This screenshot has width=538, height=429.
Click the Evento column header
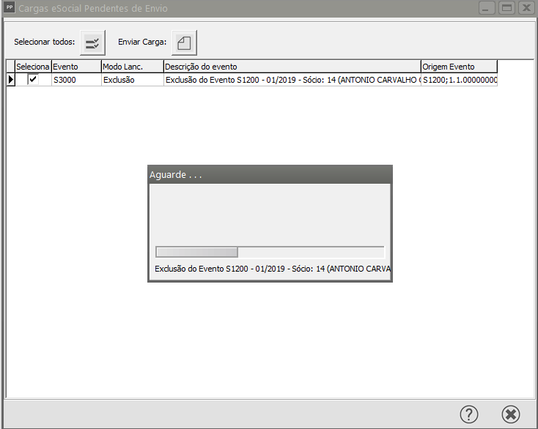coord(75,67)
